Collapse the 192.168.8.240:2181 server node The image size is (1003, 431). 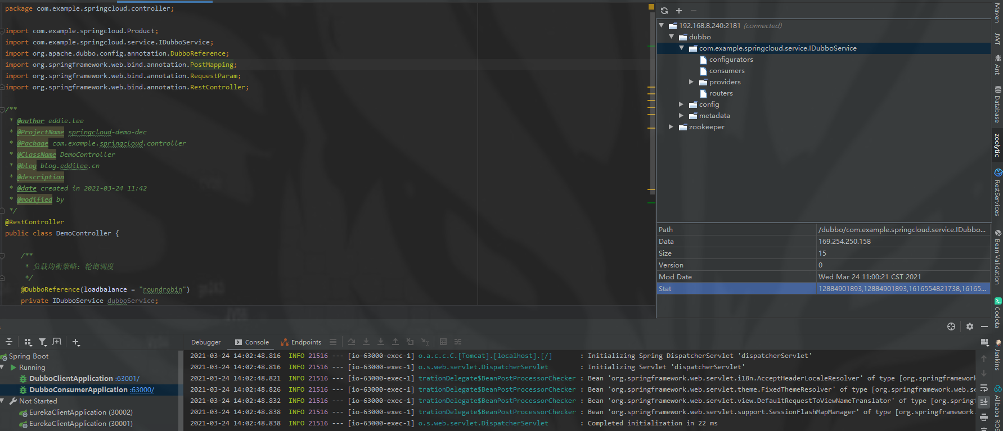tap(662, 25)
